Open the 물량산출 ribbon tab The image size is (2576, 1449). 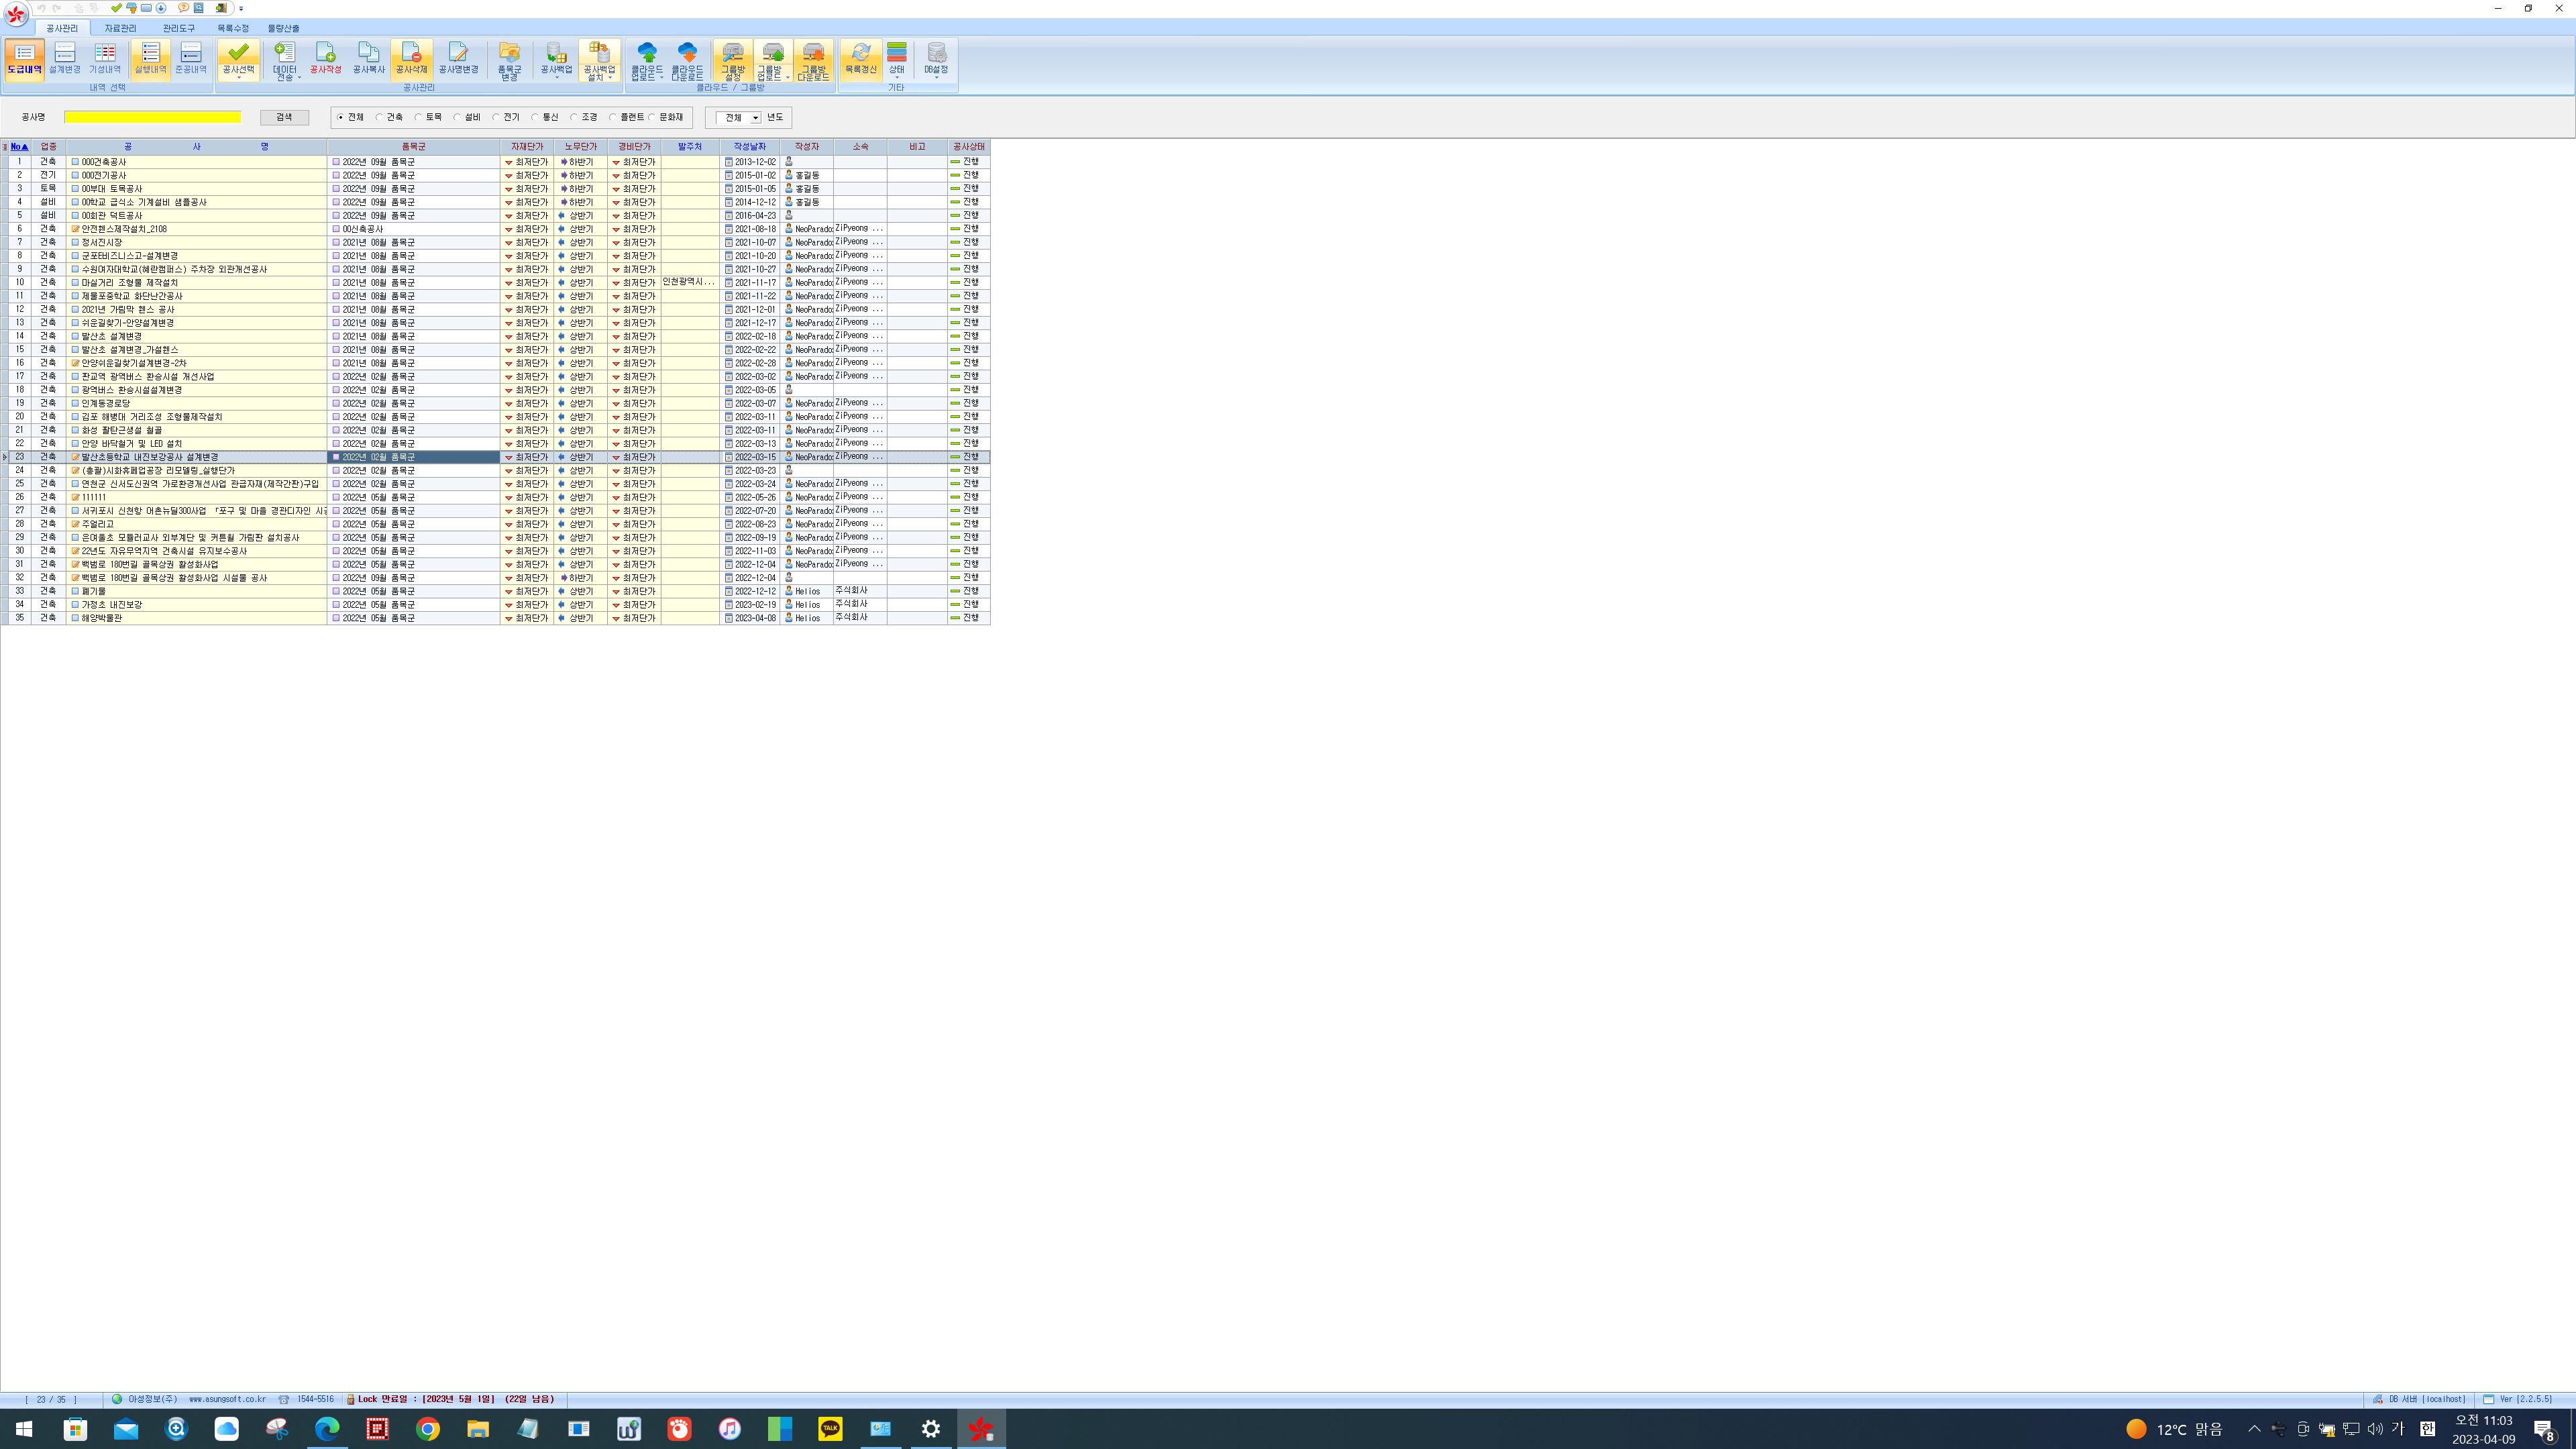[283, 28]
